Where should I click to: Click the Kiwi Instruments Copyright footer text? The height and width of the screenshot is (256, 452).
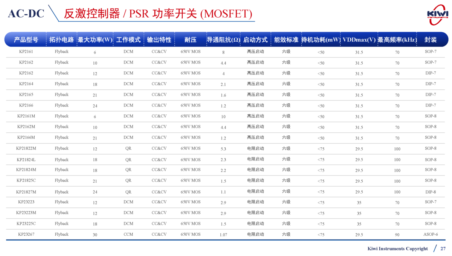tap(397, 248)
